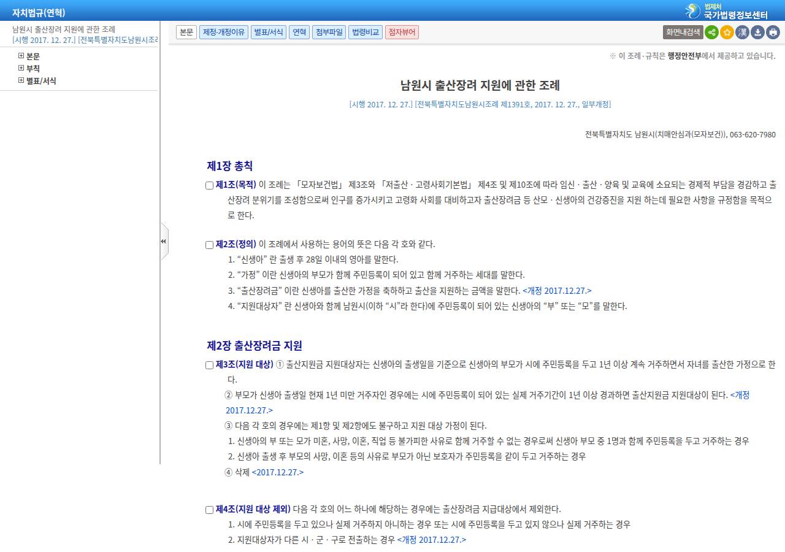Viewport: 785px width, 552px height.
Task: Click the 제2장 출산장려금 지원 chapter heading
Action: [x=255, y=345]
